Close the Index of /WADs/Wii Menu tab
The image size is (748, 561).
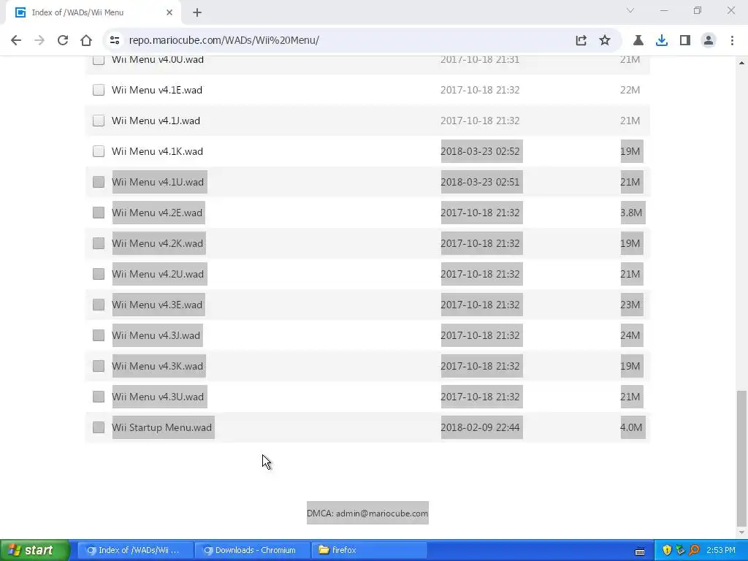pyautogui.click(x=169, y=12)
